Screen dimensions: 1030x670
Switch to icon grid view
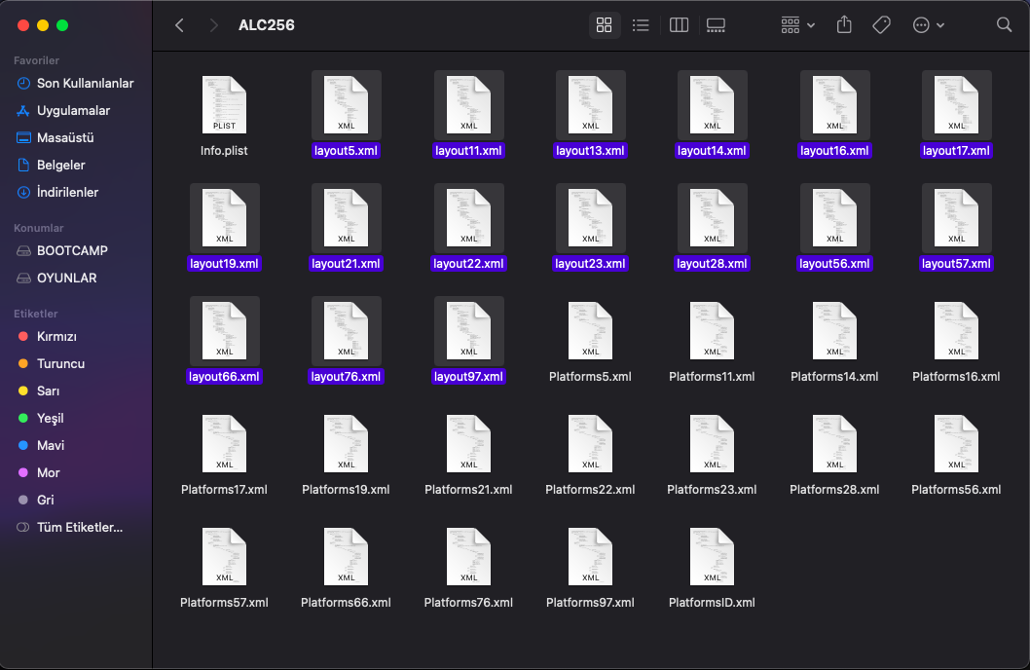click(x=604, y=25)
